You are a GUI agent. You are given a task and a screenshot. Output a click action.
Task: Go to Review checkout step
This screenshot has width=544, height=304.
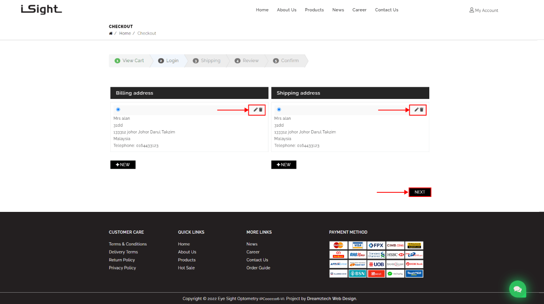(247, 61)
